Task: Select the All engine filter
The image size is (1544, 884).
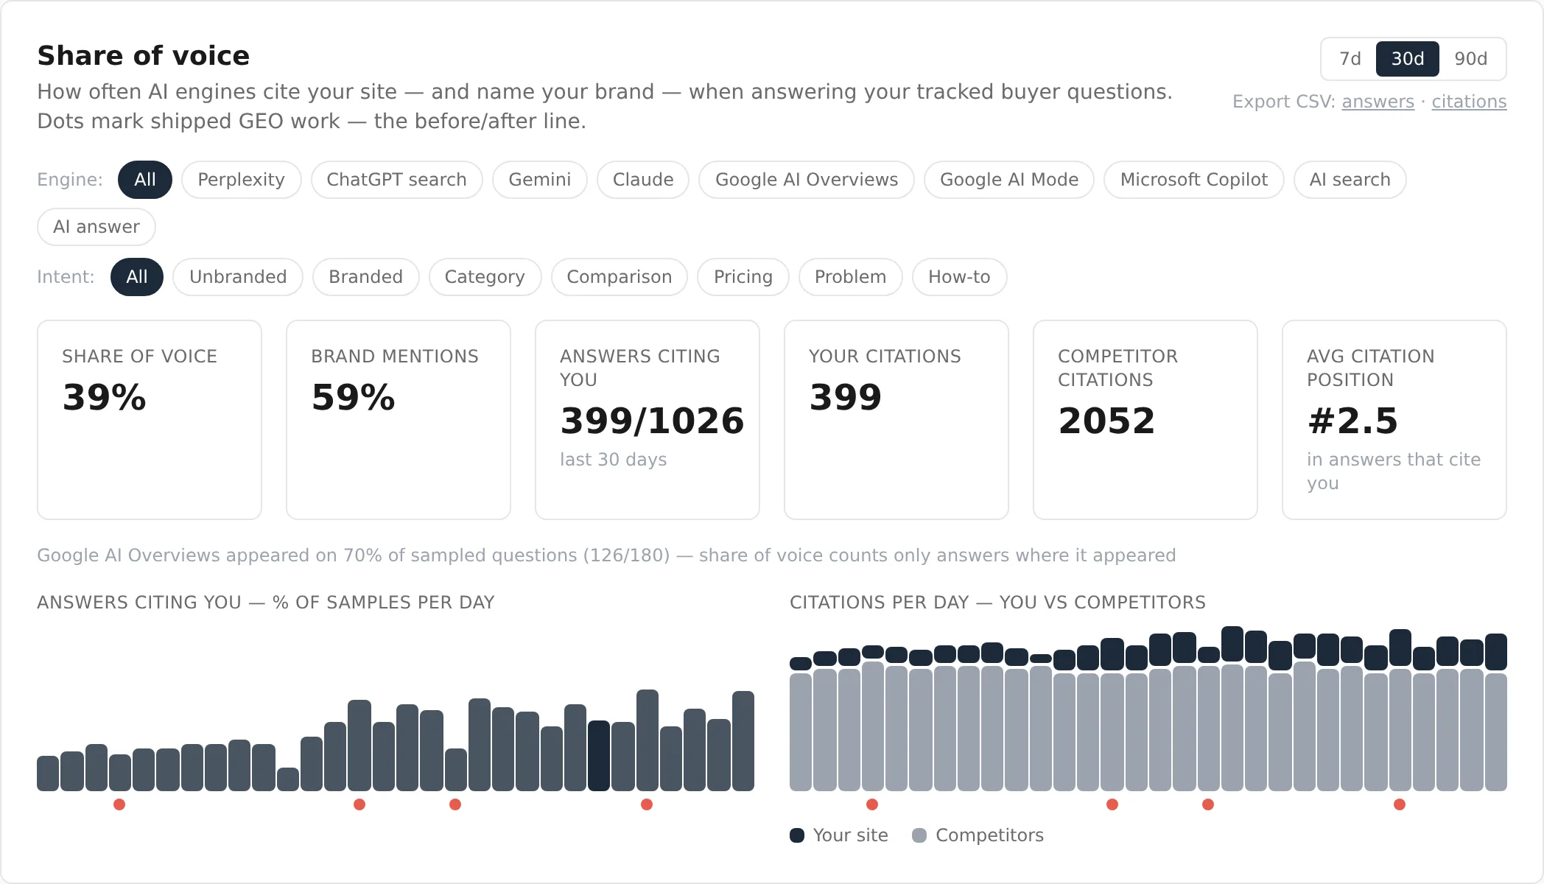Action: tap(145, 180)
